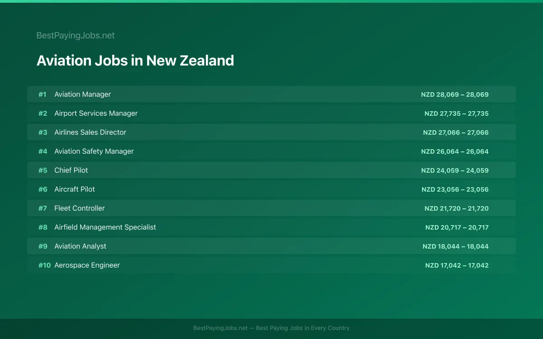Viewport: 543px width, 339px height.
Task: Select the Airport Services Manager job title
Action: (96, 113)
